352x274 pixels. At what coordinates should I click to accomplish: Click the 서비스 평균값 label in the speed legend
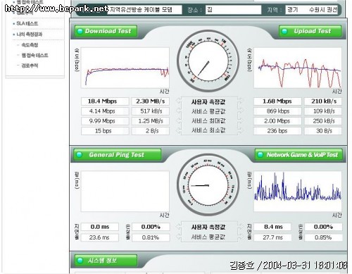[x=208, y=111]
